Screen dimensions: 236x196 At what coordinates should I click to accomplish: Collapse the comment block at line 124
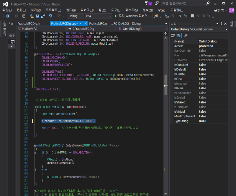[x=35, y=191]
